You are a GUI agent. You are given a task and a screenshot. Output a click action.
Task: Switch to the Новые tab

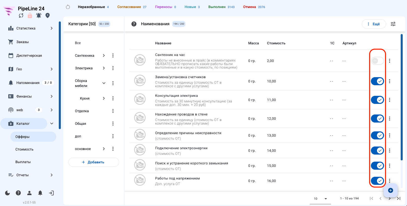pyautogui.click(x=192, y=7)
